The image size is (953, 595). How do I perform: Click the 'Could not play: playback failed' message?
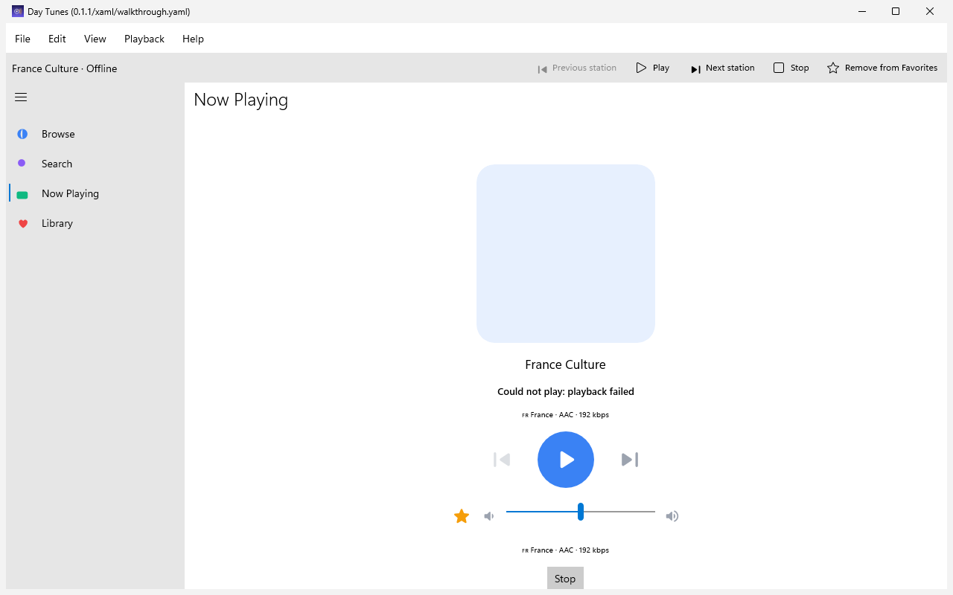tap(566, 391)
